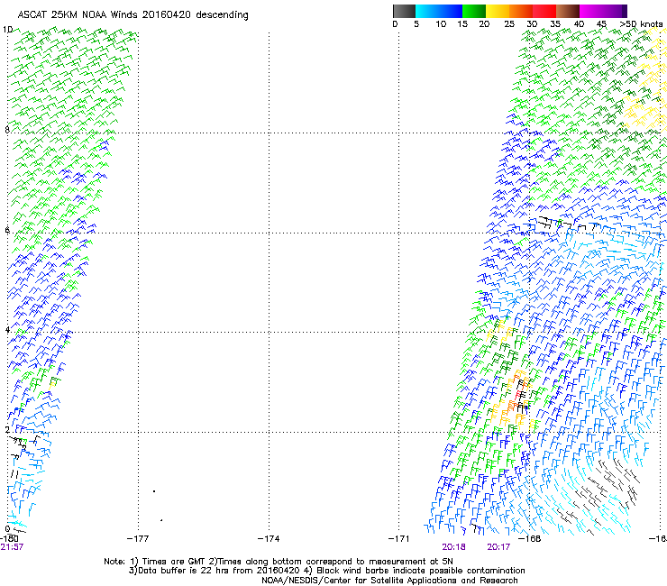Click the latitude label '6' on left axis
This screenshot has width=667, height=586.
click(7, 230)
